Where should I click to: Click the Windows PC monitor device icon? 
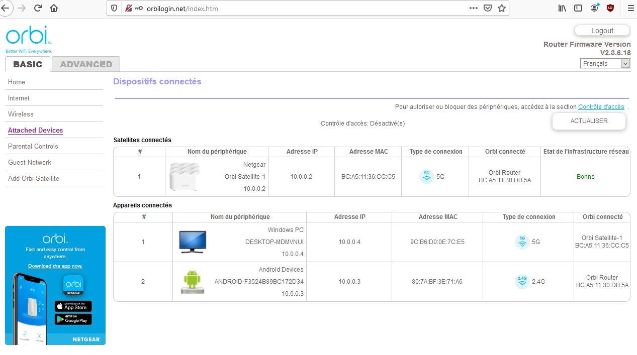click(x=193, y=242)
